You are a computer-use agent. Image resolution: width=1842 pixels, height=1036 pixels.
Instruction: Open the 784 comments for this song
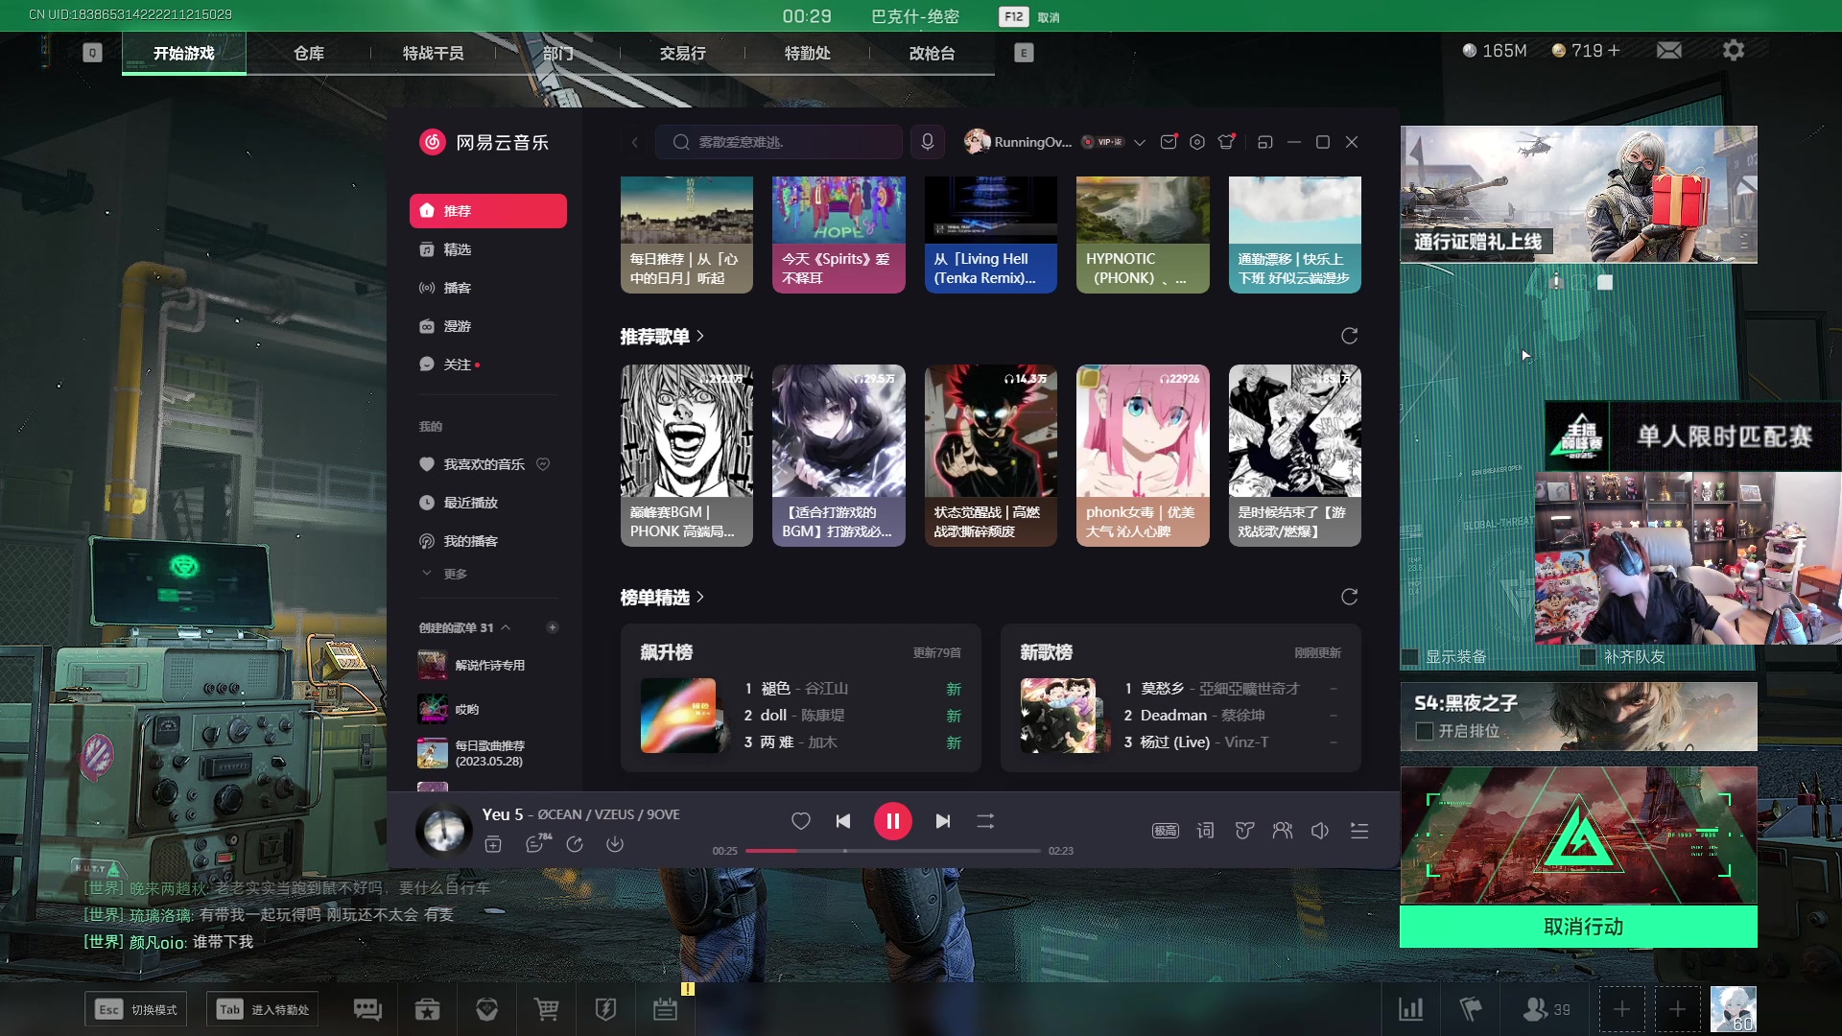point(537,843)
